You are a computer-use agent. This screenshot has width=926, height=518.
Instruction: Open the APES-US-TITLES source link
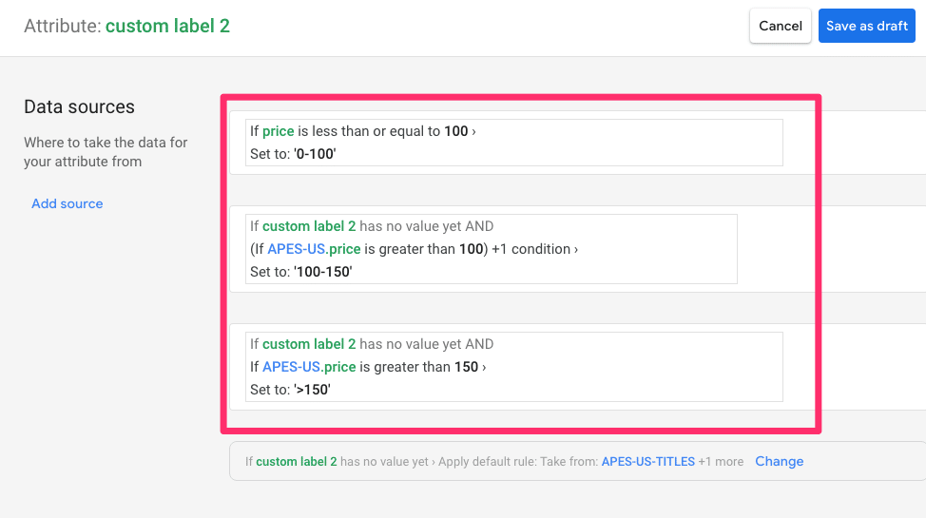[x=647, y=461]
